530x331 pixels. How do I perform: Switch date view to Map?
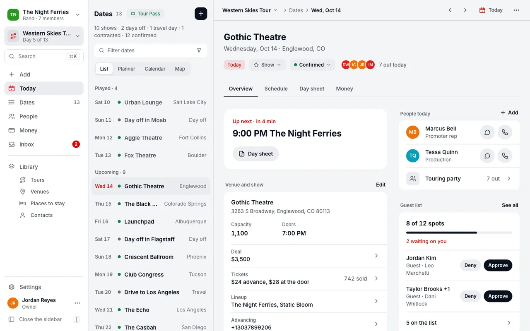pyautogui.click(x=180, y=69)
